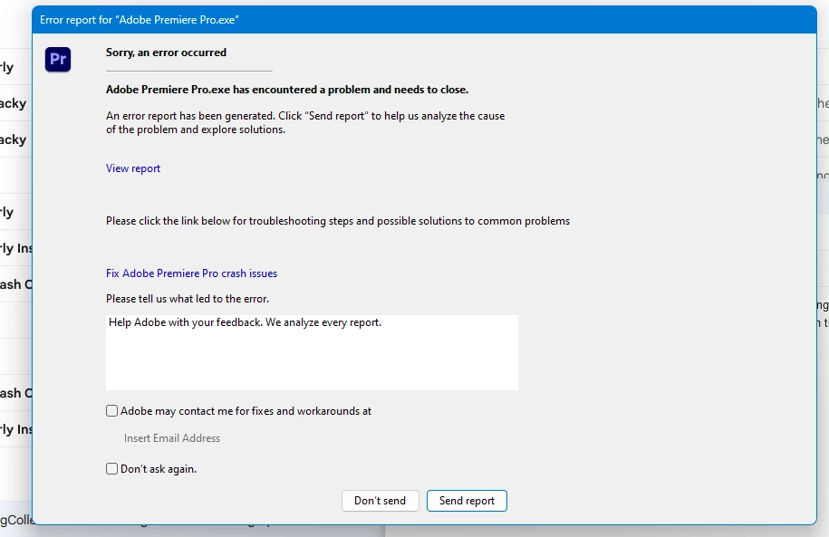Check the Don't ask again box

click(x=111, y=469)
